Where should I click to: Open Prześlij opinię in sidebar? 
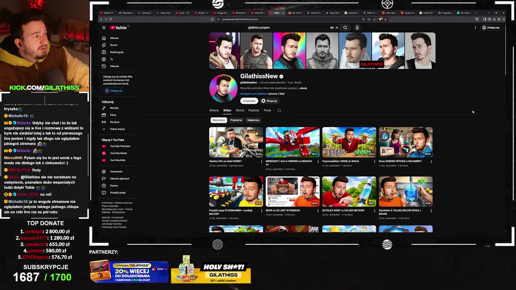coord(117,193)
